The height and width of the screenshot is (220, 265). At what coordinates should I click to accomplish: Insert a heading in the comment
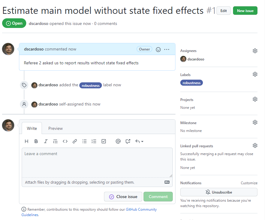27,141
